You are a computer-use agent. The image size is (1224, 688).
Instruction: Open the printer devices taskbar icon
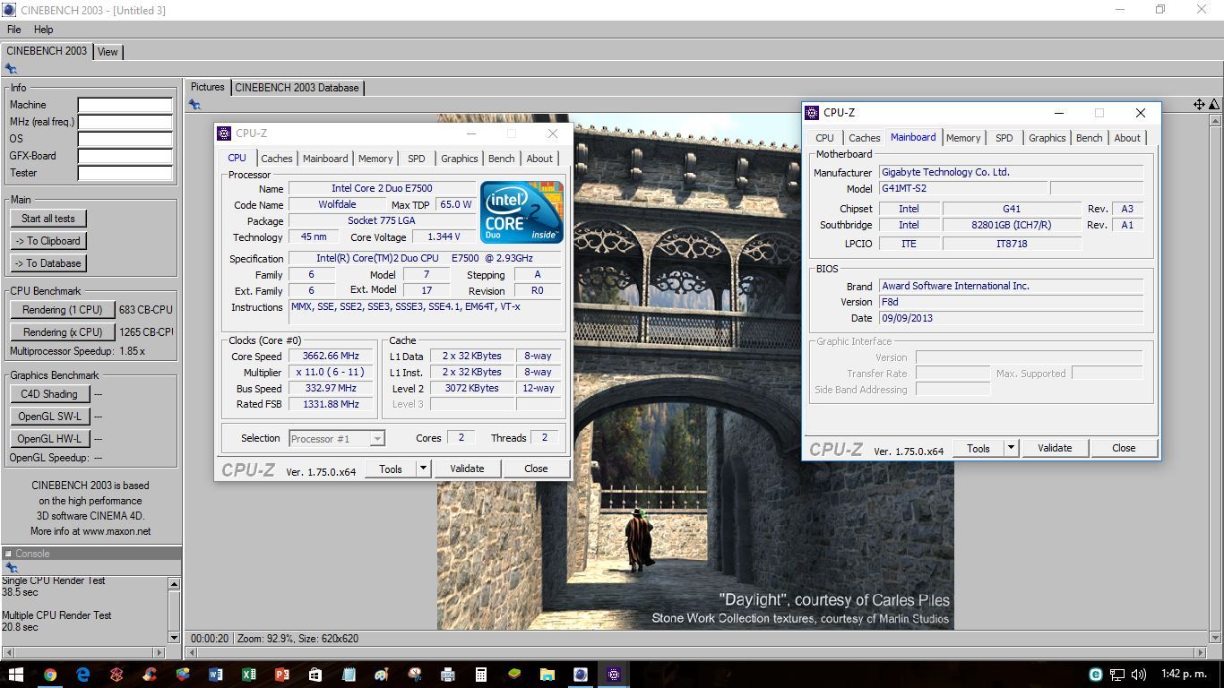[448, 675]
